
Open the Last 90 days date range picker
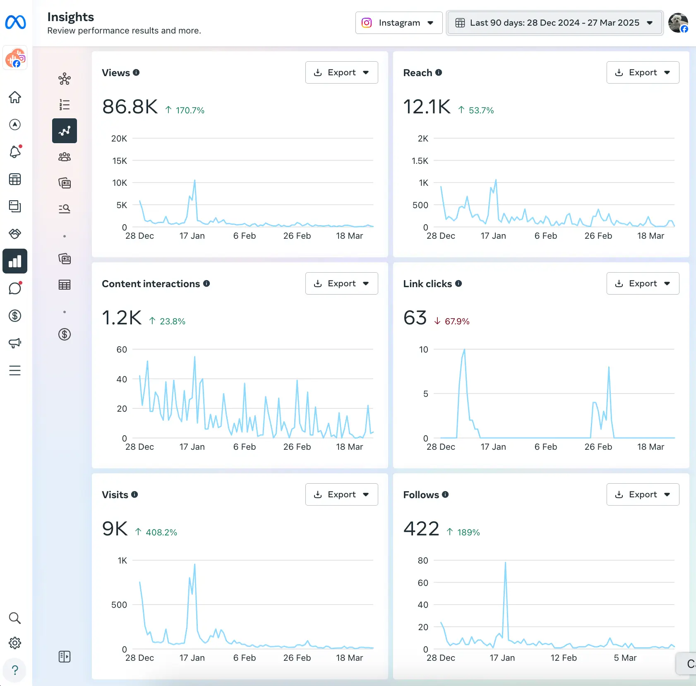[x=554, y=23]
